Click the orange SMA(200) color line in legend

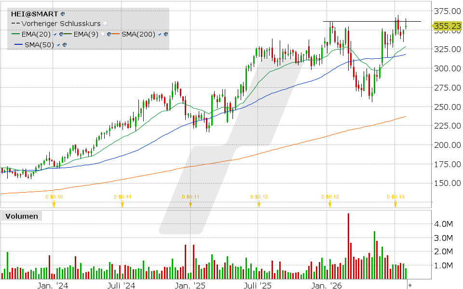[x=116, y=34]
